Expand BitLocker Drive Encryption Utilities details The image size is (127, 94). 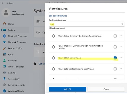[121, 47]
